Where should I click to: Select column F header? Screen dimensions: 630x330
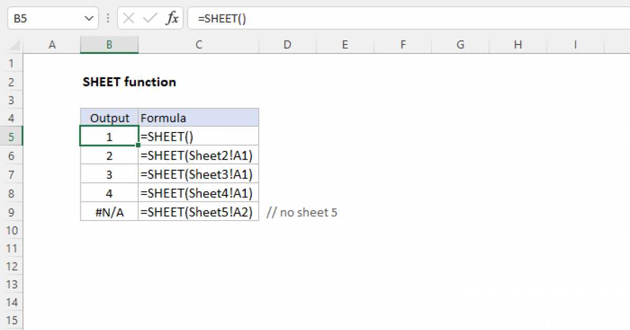click(403, 45)
